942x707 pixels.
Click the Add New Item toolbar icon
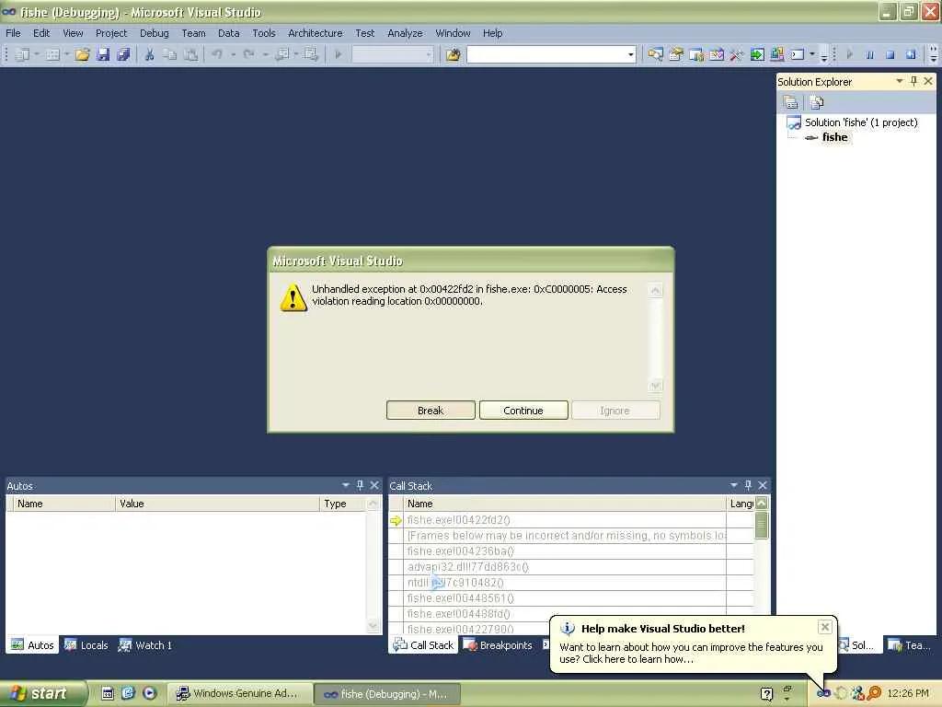click(x=52, y=54)
